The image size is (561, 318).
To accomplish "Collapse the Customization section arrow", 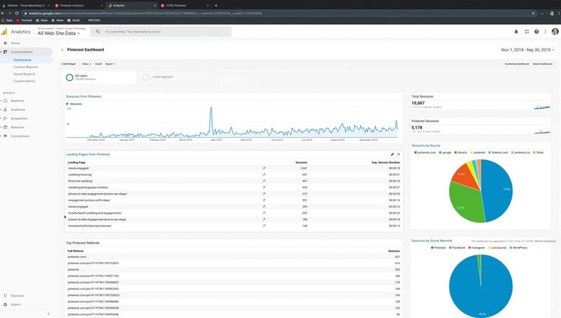I will pyautogui.click(x=1, y=51).
